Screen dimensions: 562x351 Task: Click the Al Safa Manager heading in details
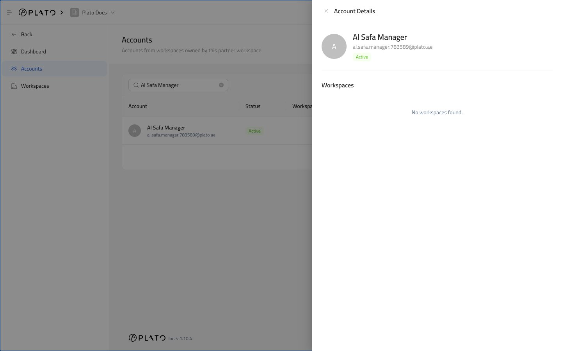[380, 37]
